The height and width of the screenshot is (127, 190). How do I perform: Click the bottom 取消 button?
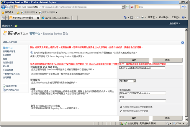coord(167,118)
